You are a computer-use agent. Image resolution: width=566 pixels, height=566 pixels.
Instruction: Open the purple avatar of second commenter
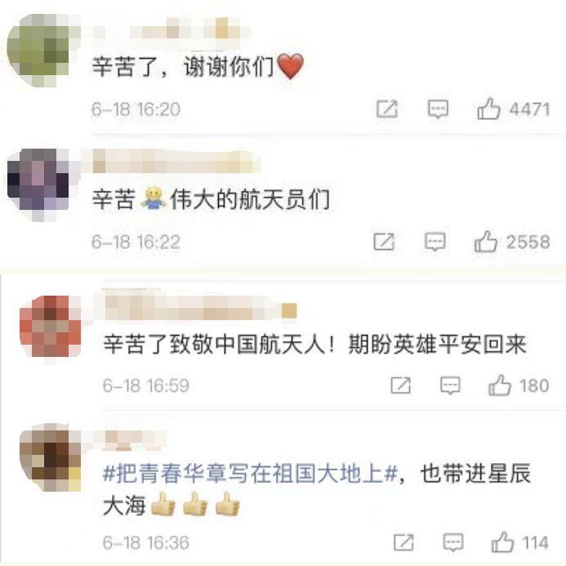39,184
